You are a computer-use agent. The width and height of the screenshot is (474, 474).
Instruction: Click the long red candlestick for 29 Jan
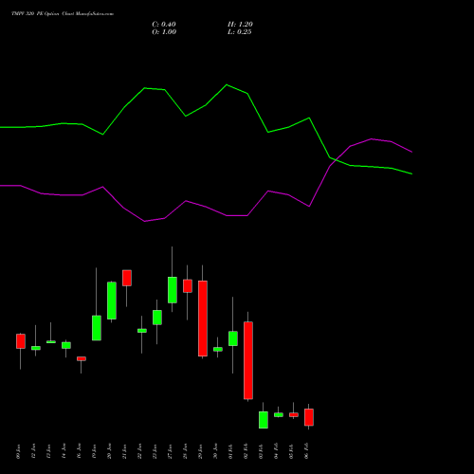tap(203, 319)
